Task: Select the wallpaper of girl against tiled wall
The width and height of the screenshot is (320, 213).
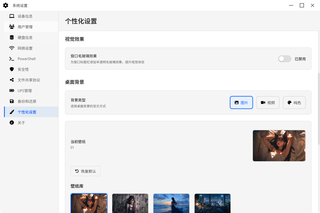Action: (x=130, y=203)
